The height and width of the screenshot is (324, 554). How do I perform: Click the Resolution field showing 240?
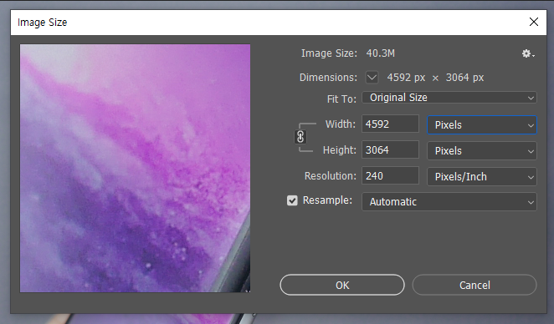(391, 175)
